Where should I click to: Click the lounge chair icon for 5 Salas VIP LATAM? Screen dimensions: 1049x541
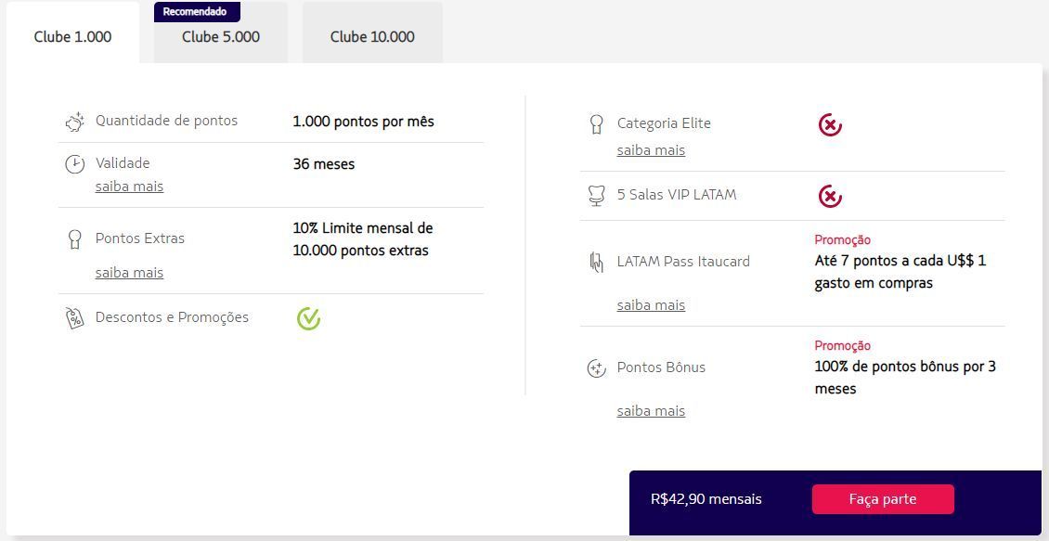click(x=595, y=195)
